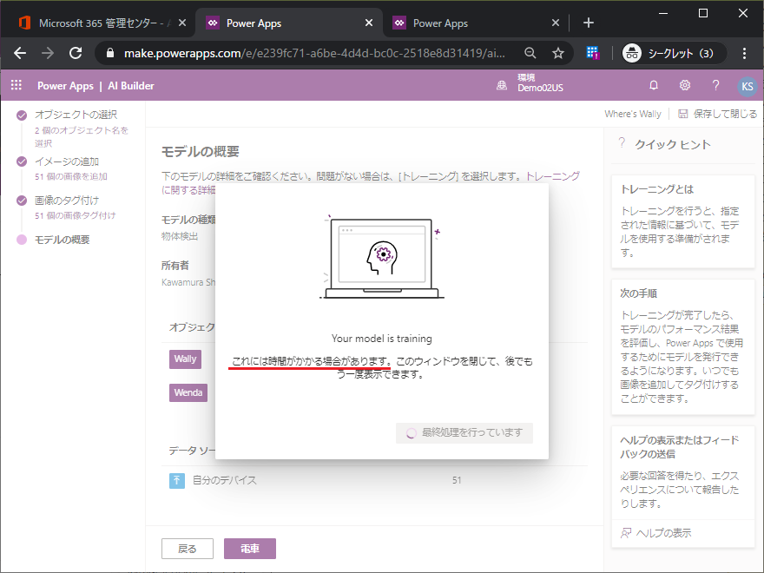Open the ヘルプの表示 link
764x573 pixels.
coord(663,533)
